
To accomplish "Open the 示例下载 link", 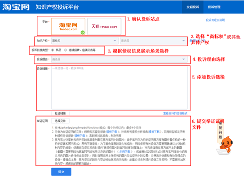I will click(125, 152).
